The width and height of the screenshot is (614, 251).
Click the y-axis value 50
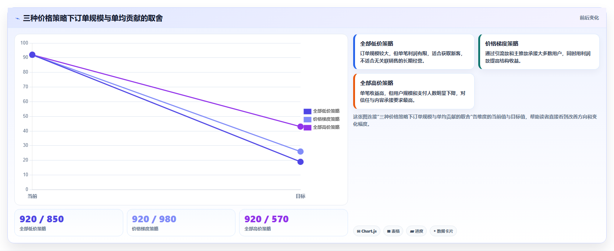coord(25,116)
